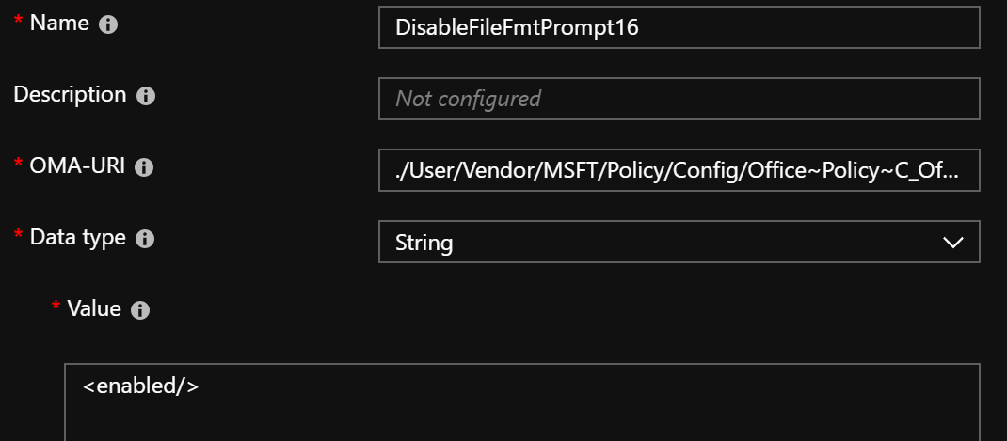The height and width of the screenshot is (441, 1007).
Task: Open the Data type dropdown showing String
Action: tap(679, 242)
